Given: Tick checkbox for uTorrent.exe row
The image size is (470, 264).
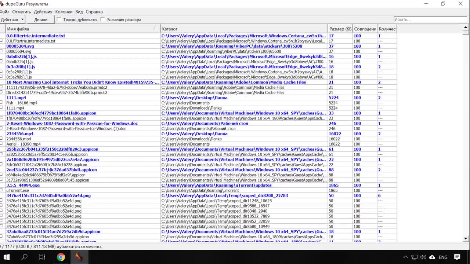Looking at the screenshot, I should click(x=1, y=190).
